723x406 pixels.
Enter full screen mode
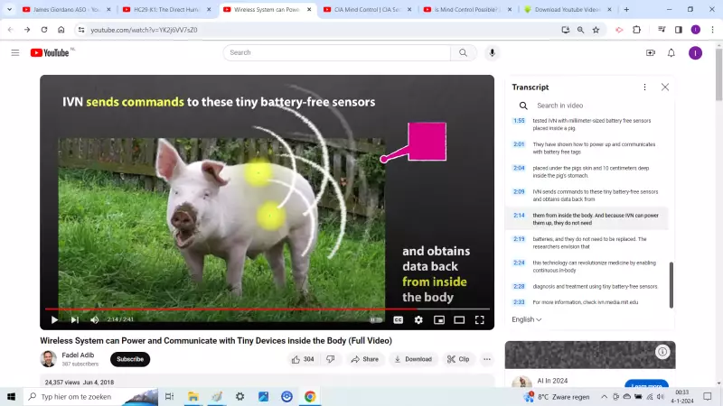[x=480, y=319]
